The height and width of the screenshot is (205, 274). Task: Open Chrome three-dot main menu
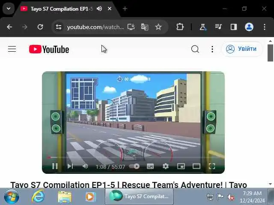pyautogui.click(x=265, y=27)
